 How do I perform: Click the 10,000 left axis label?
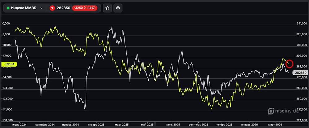click(6, 24)
